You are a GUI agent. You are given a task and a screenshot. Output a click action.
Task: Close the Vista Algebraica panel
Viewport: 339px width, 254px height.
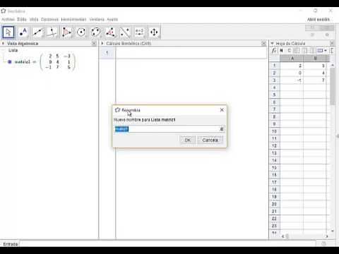[94, 44]
